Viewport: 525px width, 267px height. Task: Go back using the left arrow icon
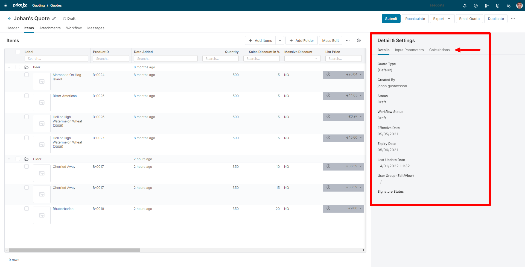click(x=9, y=19)
